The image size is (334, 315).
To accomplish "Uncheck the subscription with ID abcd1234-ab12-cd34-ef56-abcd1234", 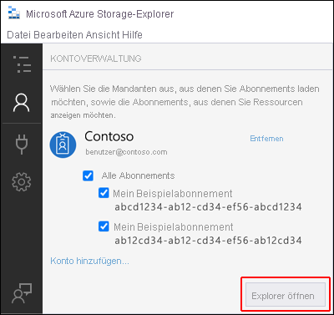I will click(104, 193).
